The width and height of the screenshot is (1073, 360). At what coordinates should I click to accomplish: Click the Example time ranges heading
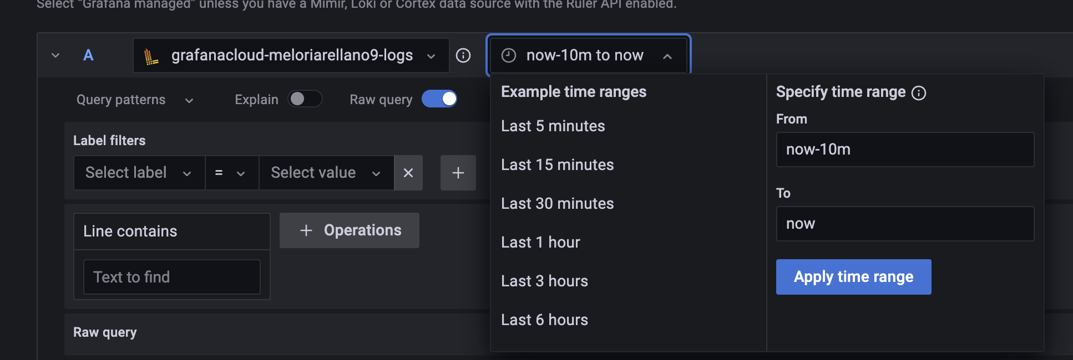[574, 92]
